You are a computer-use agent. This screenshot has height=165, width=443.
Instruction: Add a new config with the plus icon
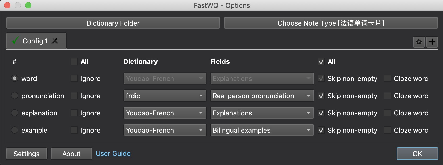click(x=432, y=42)
